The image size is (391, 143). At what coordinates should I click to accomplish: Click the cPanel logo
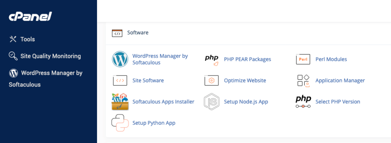click(x=30, y=17)
